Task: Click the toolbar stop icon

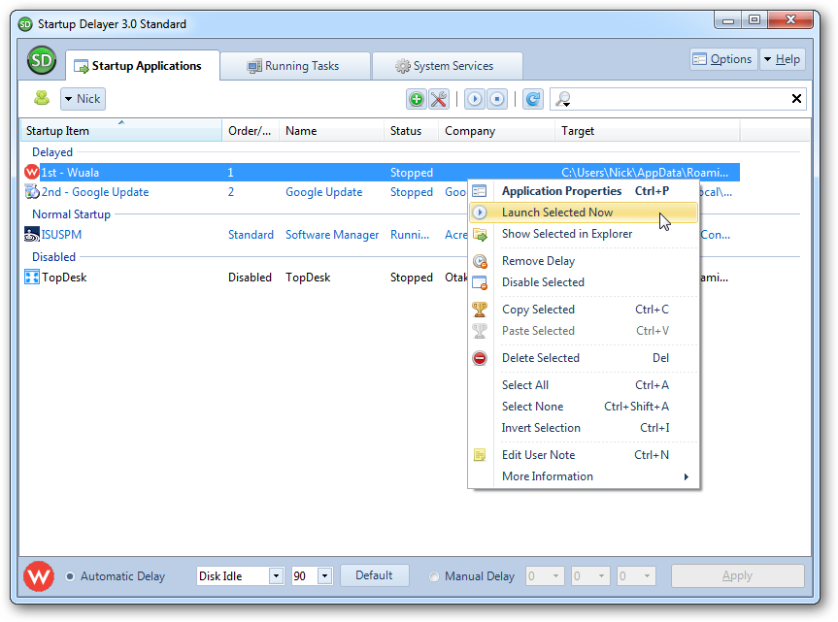Action: point(497,99)
